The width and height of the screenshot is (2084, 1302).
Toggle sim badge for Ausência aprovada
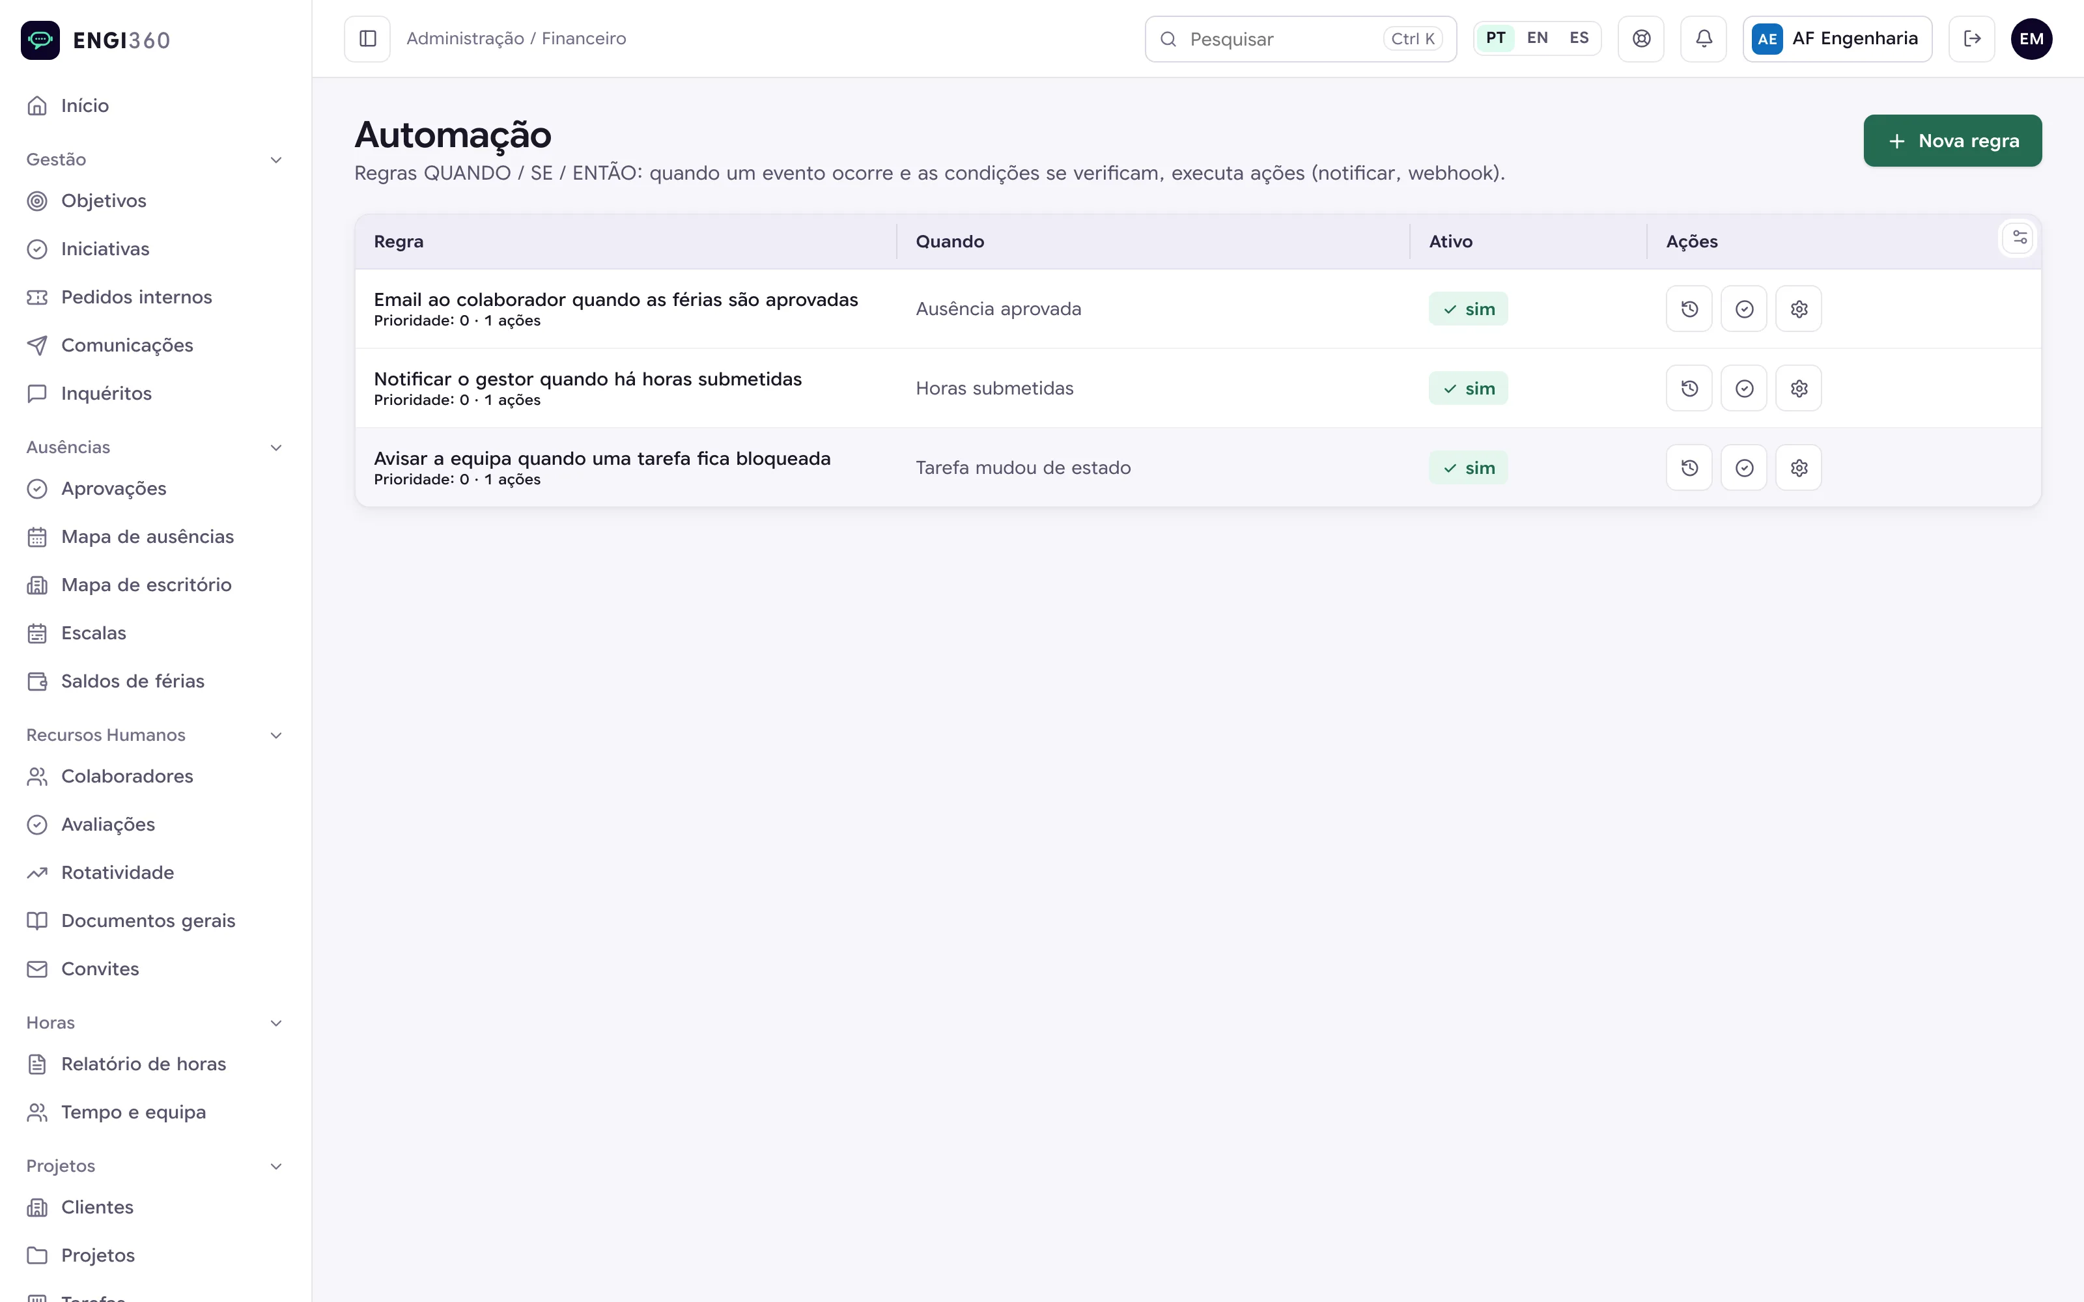(x=1469, y=309)
